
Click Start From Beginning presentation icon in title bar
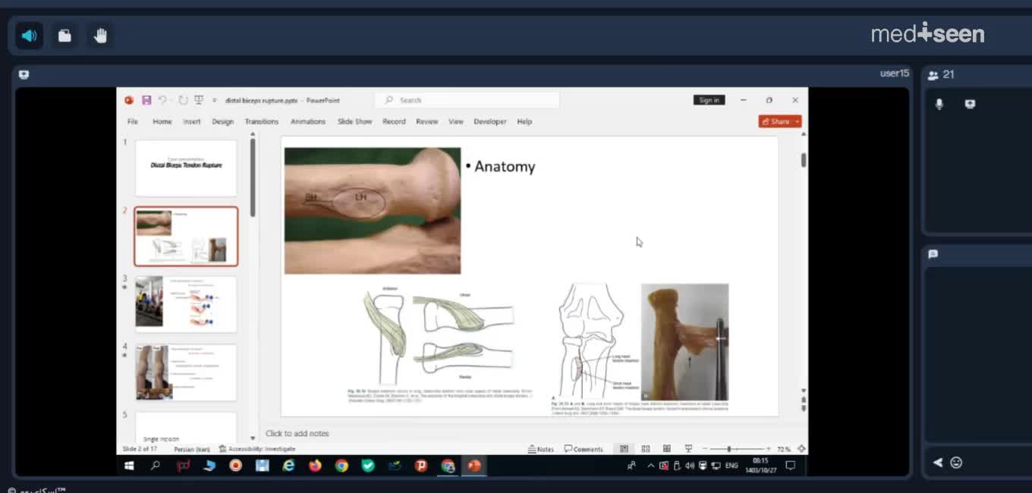pos(199,100)
